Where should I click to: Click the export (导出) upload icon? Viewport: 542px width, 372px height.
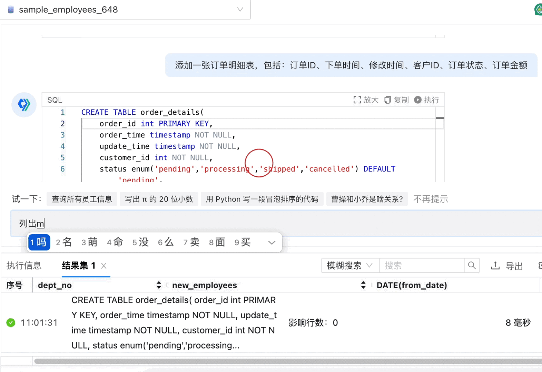pyautogui.click(x=495, y=266)
